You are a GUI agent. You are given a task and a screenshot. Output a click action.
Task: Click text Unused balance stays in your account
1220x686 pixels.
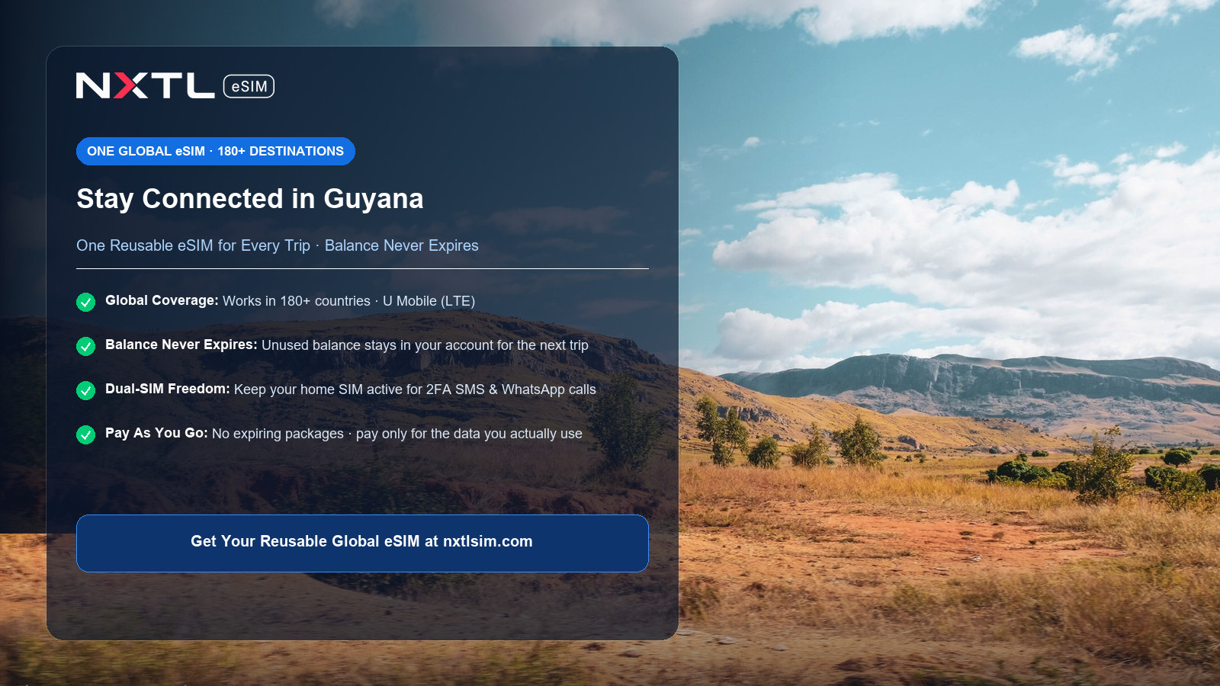[x=377, y=345]
